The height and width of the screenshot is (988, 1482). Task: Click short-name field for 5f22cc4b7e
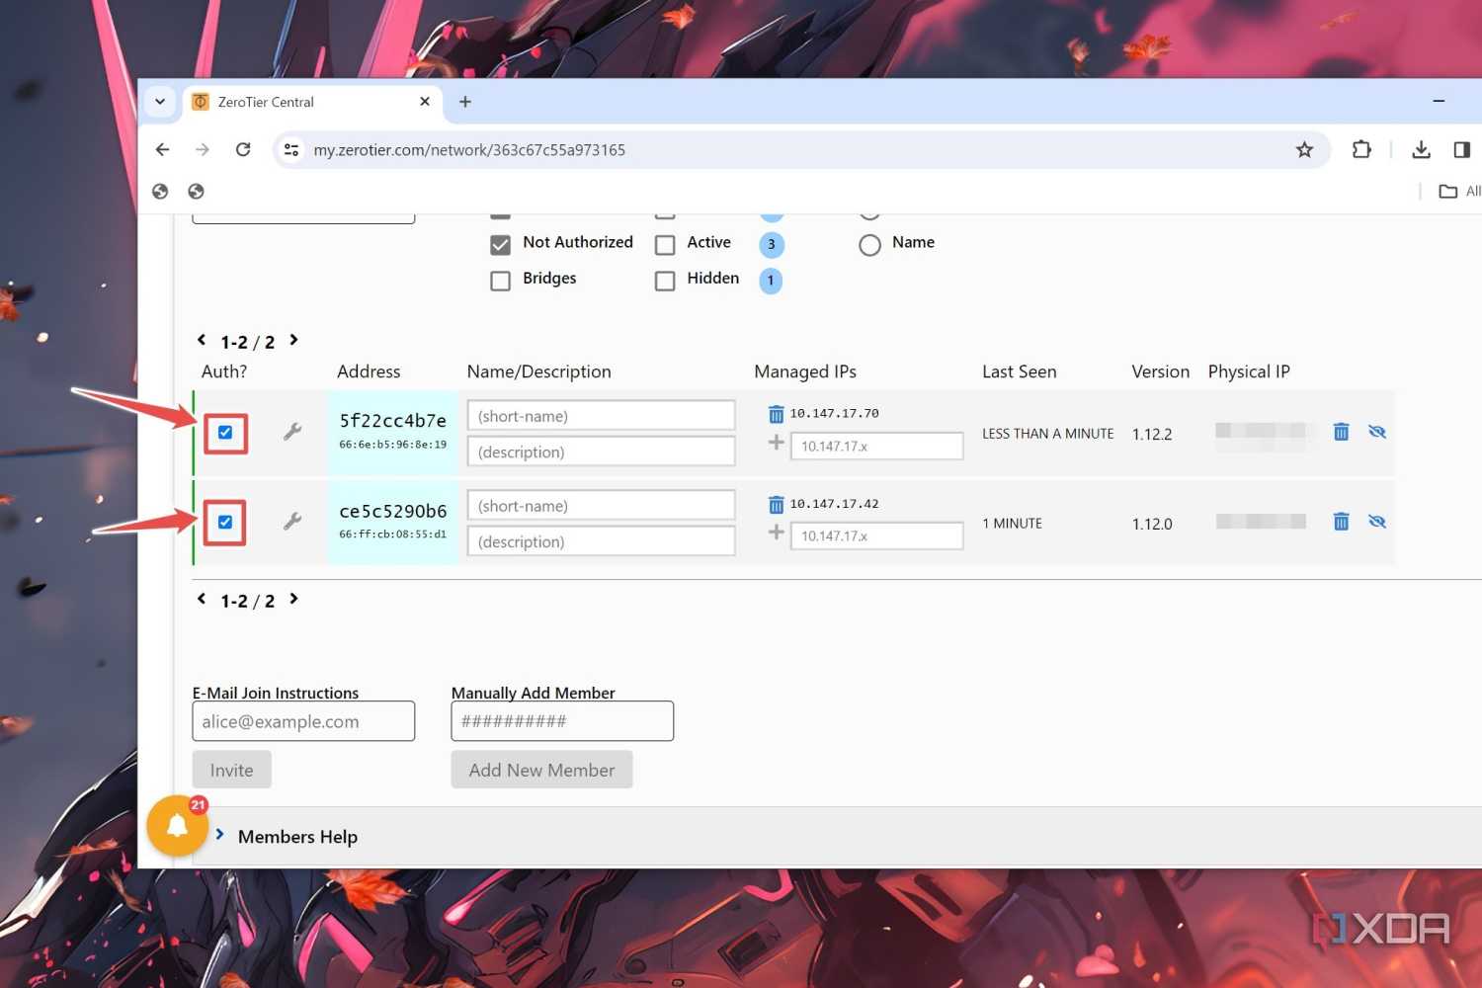(601, 416)
